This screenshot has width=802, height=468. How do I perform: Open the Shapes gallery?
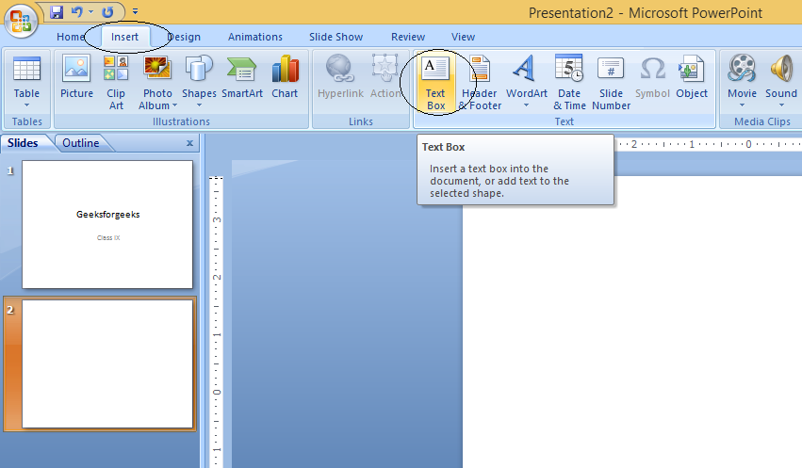pos(199,76)
